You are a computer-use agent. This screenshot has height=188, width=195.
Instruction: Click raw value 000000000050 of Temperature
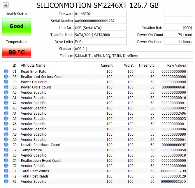tap(174, 150)
